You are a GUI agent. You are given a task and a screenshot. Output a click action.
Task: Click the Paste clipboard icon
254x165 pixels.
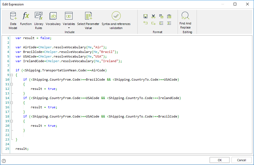(x=169, y=16)
